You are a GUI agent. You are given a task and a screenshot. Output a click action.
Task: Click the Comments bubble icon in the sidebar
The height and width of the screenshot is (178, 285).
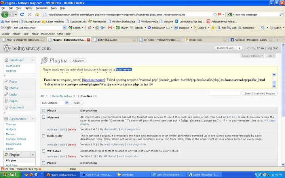[x=6, y=107]
